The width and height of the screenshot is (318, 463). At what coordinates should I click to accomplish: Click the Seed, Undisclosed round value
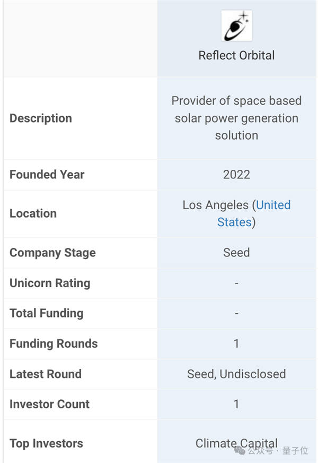[236, 374]
